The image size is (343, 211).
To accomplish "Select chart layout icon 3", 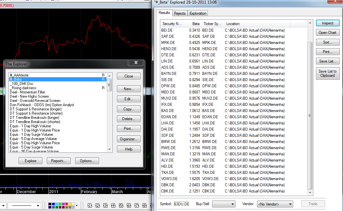I will pyautogui.click(x=105, y=205).
